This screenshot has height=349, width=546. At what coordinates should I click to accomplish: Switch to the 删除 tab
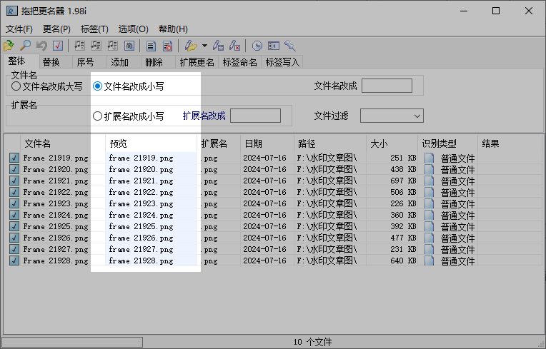[x=158, y=62]
